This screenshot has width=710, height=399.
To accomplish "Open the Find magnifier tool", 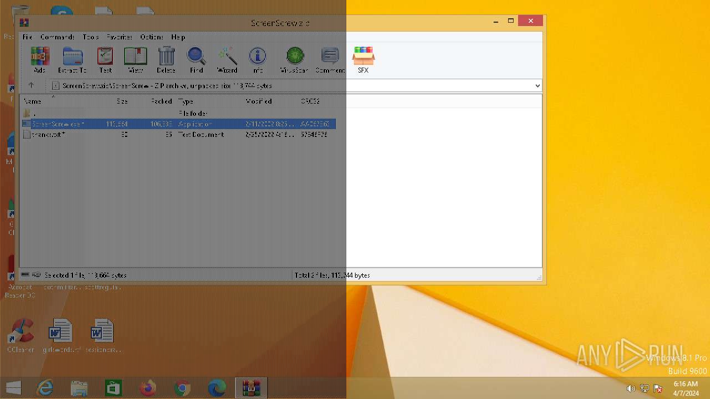I will (x=196, y=60).
